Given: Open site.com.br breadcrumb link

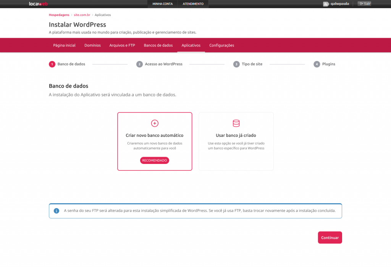Looking at the screenshot, I should tap(82, 15).
